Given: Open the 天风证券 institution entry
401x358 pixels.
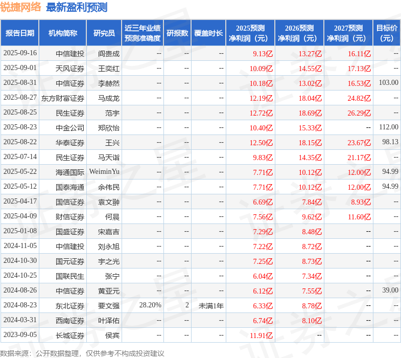Looking at the screenshot, I should (70, 69).
